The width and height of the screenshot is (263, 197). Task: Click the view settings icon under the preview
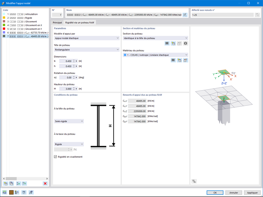tap(194, 181)
